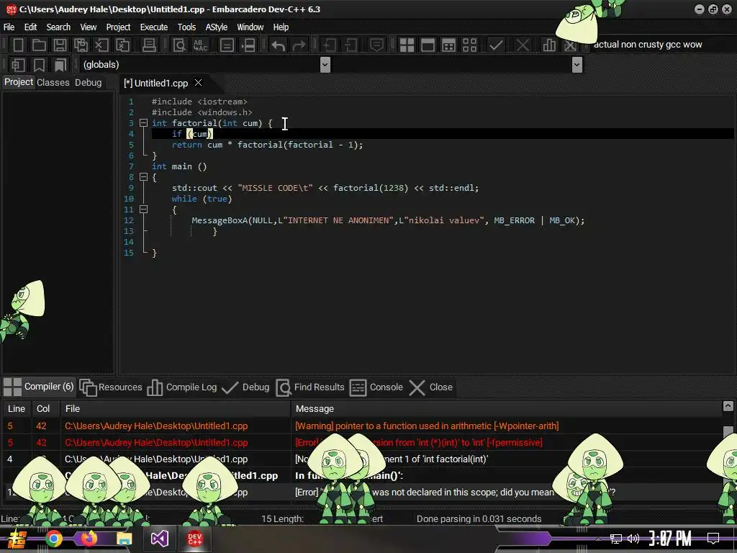Screen dimensions: 737x553
Task: Click the Redo arrow icon
Action: click(x=299, y=45)
